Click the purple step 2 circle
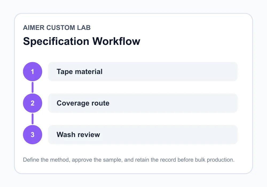The image size is (267, 187). (33, 103)
